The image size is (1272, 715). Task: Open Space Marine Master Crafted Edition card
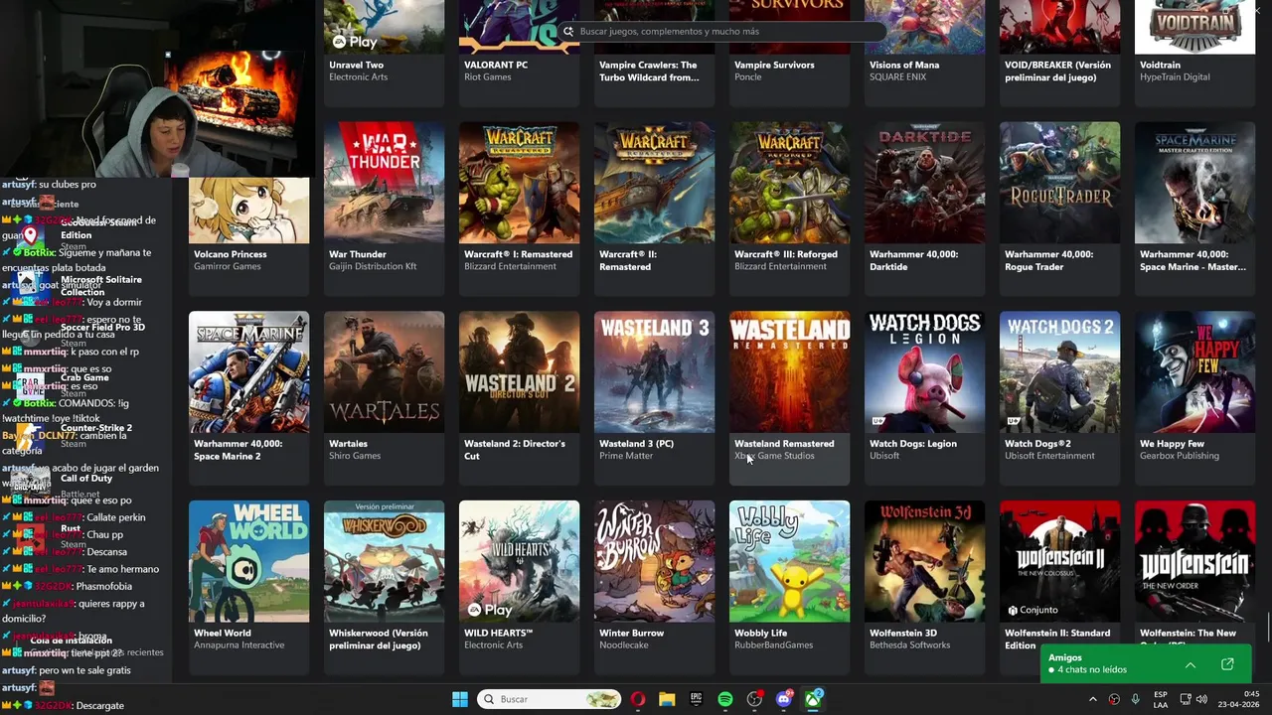pyautogui.click(x=1194, y=209)
